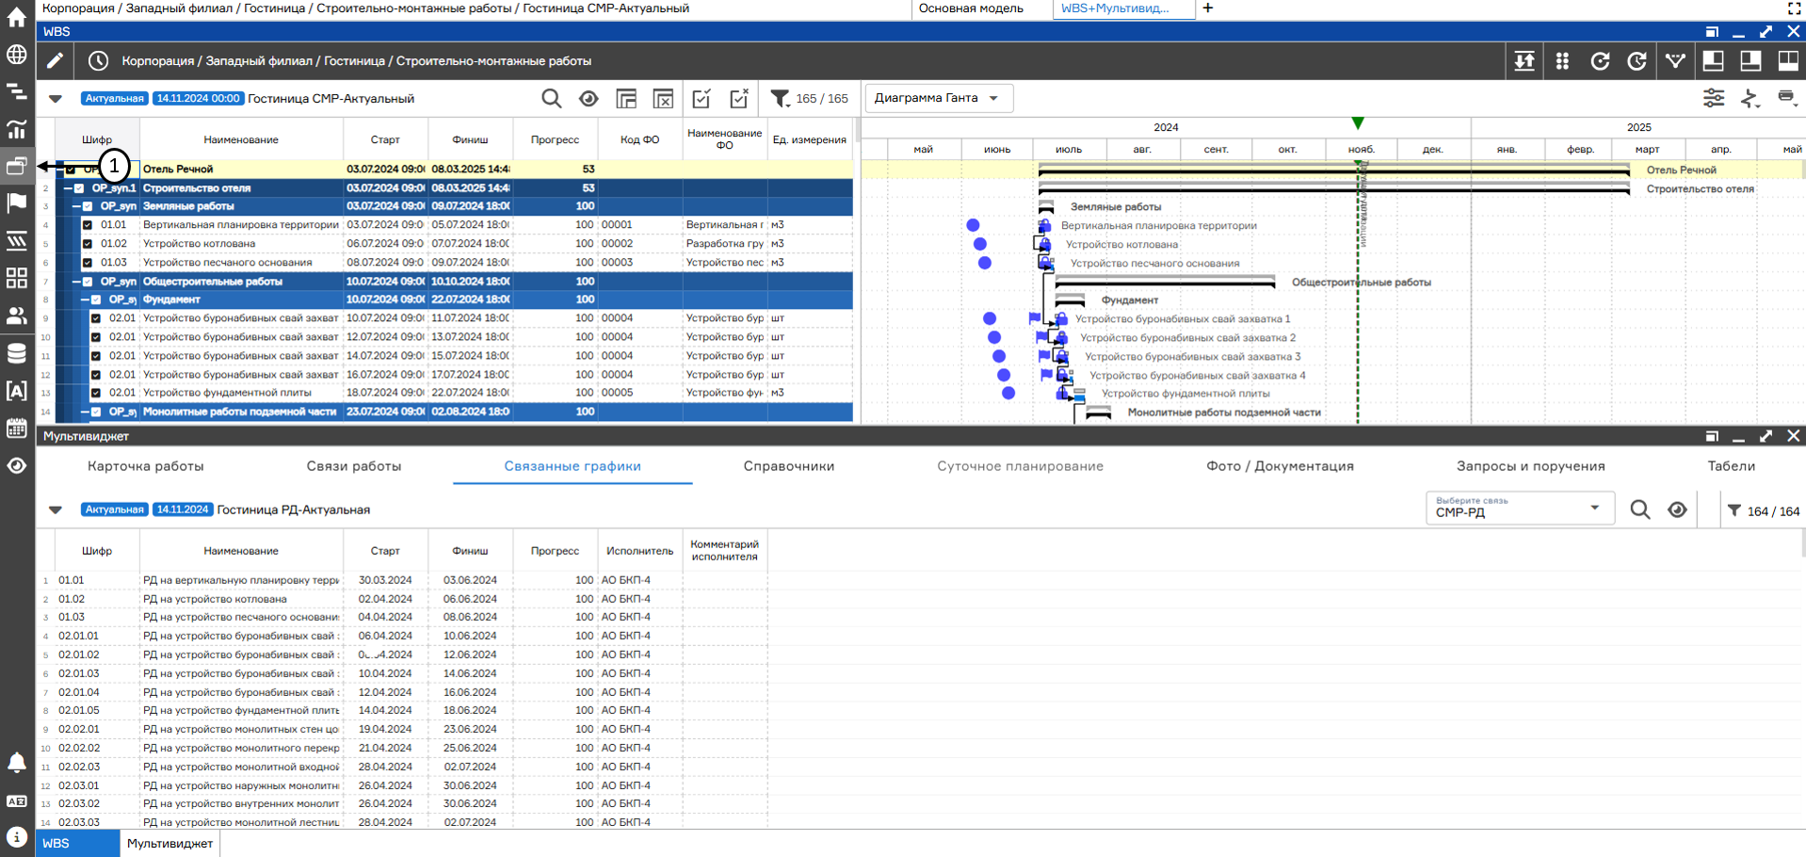Open the Выберите связь СМР-РД dropdown

click(x=1520, y=509)
